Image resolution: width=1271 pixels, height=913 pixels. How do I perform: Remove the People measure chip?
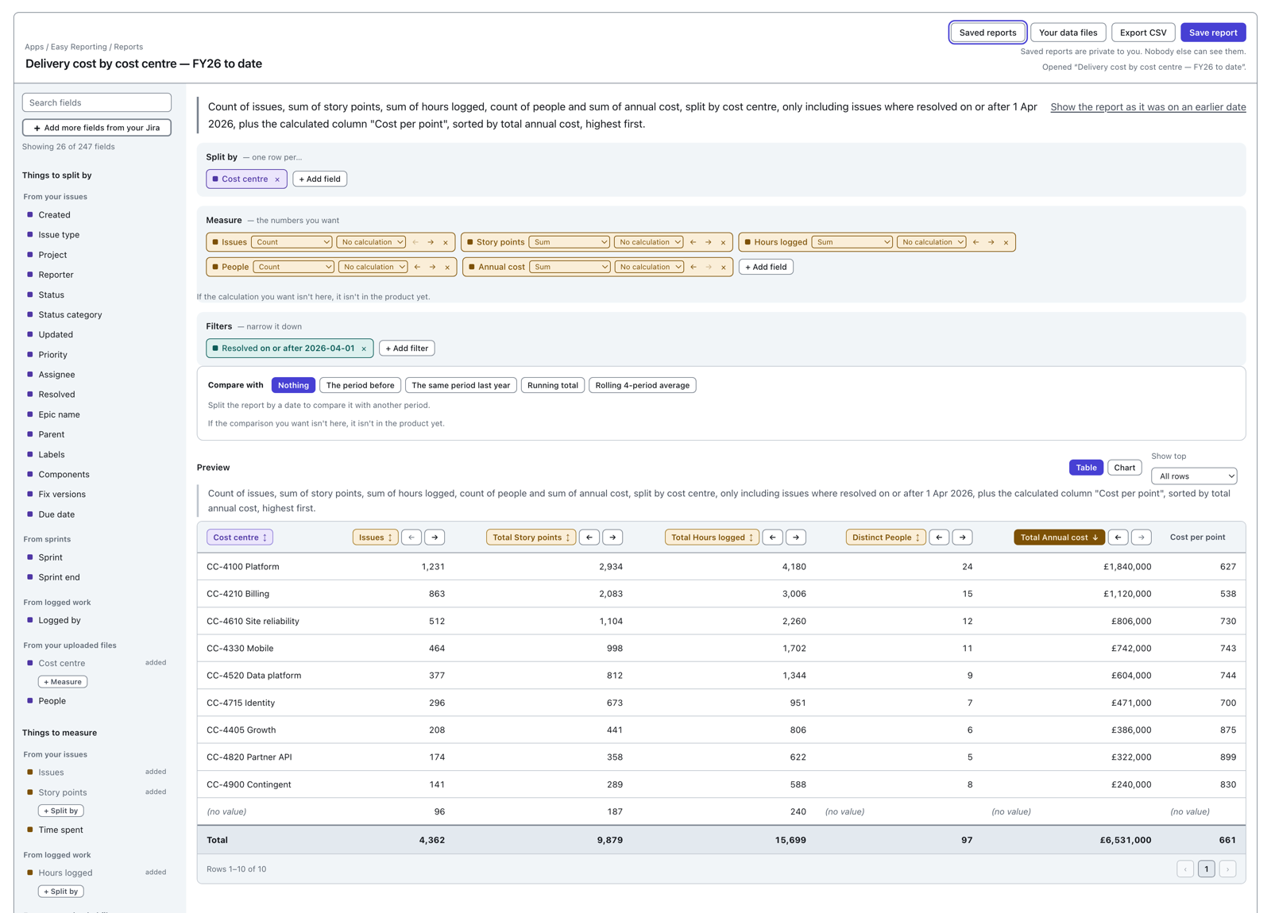pyautogui.click(x=447, y=267)
